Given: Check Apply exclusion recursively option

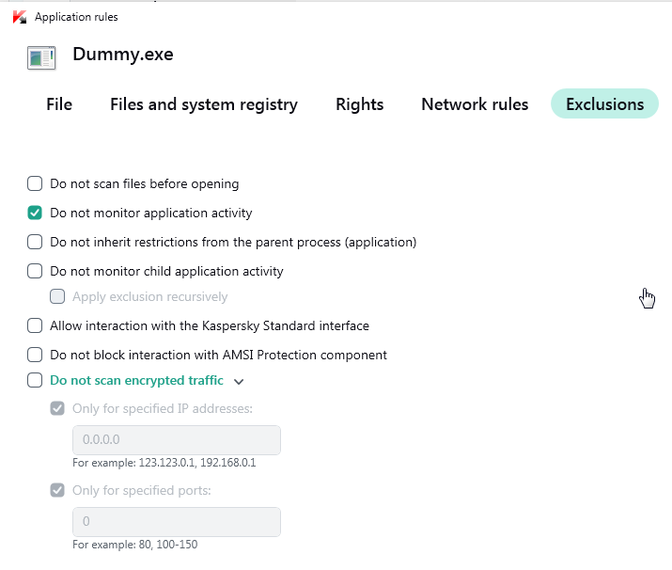Looking at the screenshot, I should (57, 296).
